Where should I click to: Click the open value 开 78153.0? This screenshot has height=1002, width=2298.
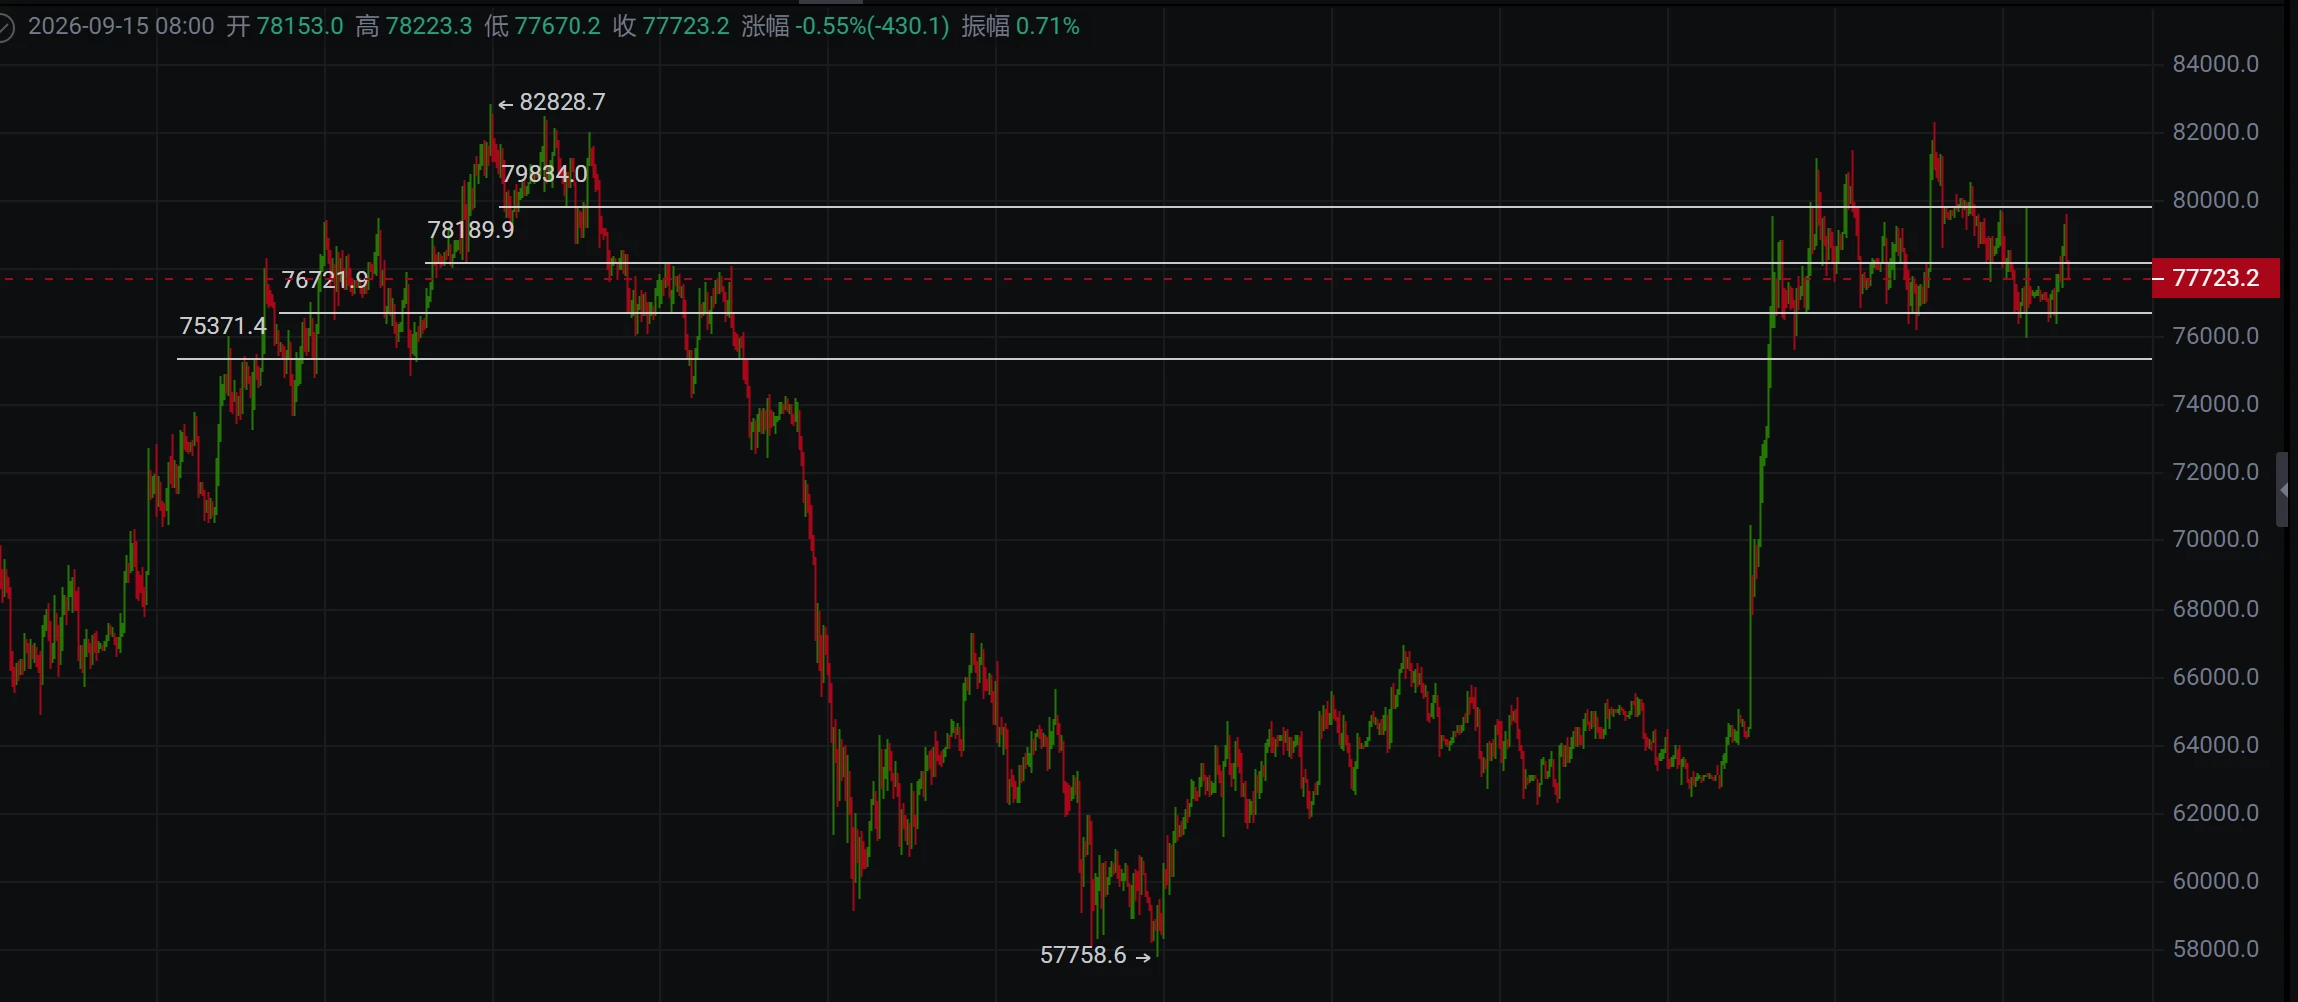click(285, 26)
